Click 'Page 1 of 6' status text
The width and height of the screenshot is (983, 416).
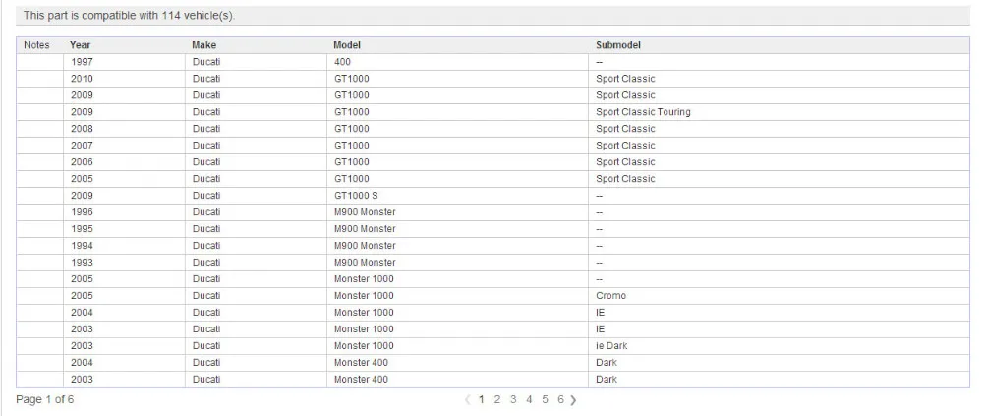44,399
